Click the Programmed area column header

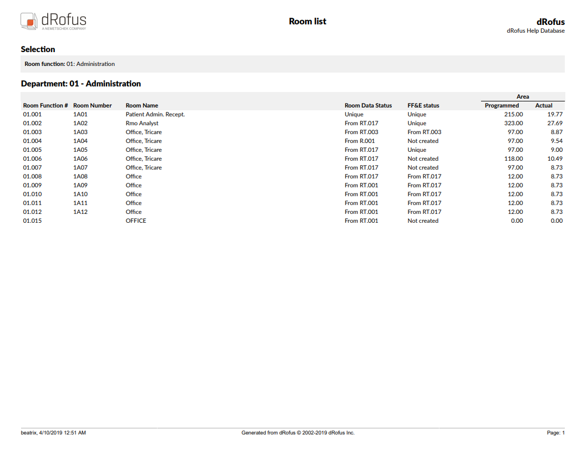(502, 105)
